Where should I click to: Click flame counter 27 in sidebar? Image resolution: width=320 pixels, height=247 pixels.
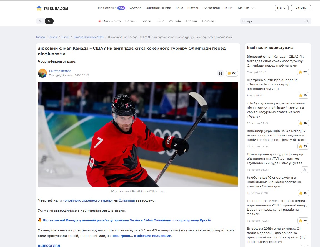(303, 72)
